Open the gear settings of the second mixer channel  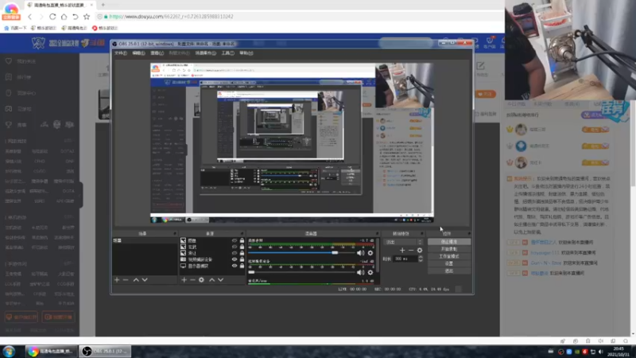(370, 272)
